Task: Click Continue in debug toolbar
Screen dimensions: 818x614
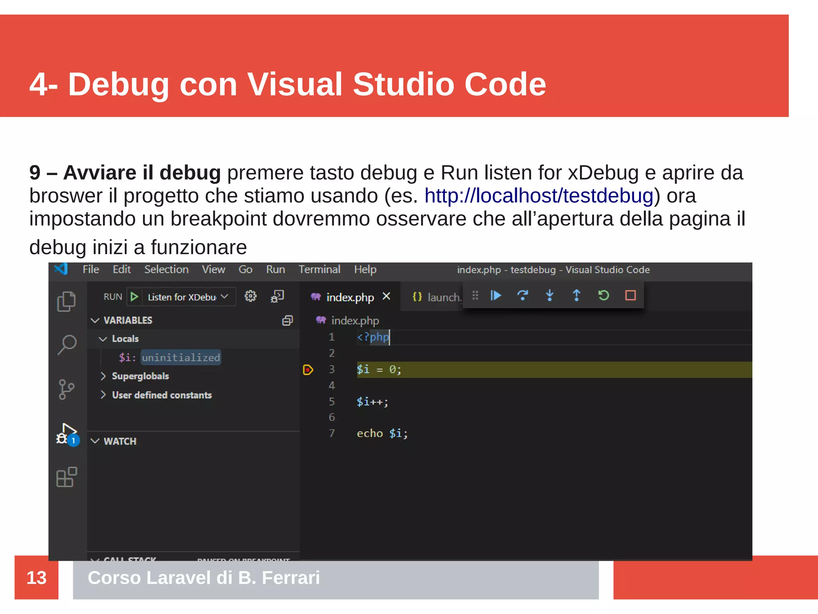Action: click(x=496, y=295)
